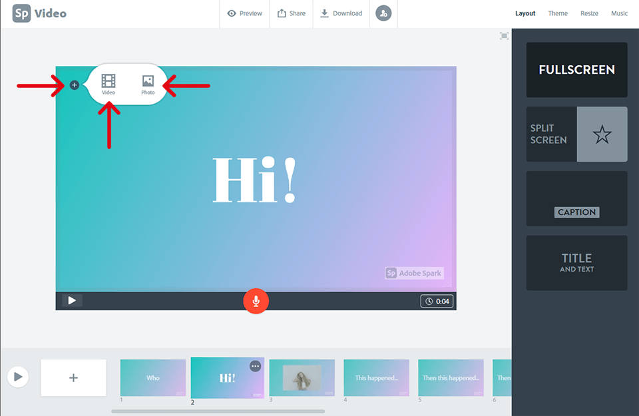Image resolution: width=639 pixels, height=416 pixels.
Task: Select the Who slide thumbnail
Action: tap(153, 377)
